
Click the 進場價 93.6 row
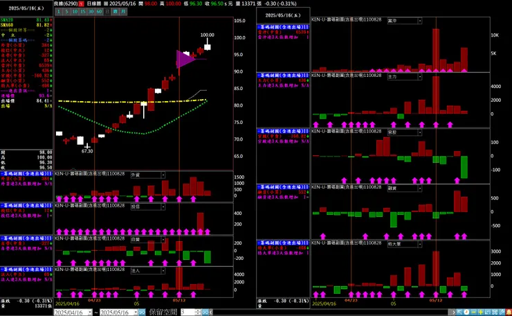26,96
